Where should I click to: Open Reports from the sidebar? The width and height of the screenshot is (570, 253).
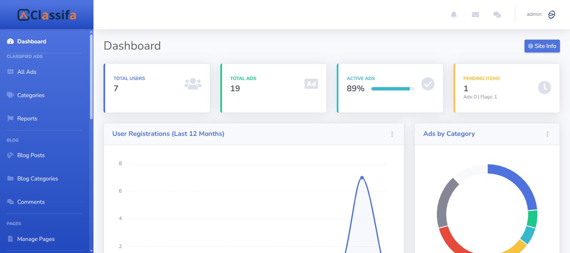point(27,118)
